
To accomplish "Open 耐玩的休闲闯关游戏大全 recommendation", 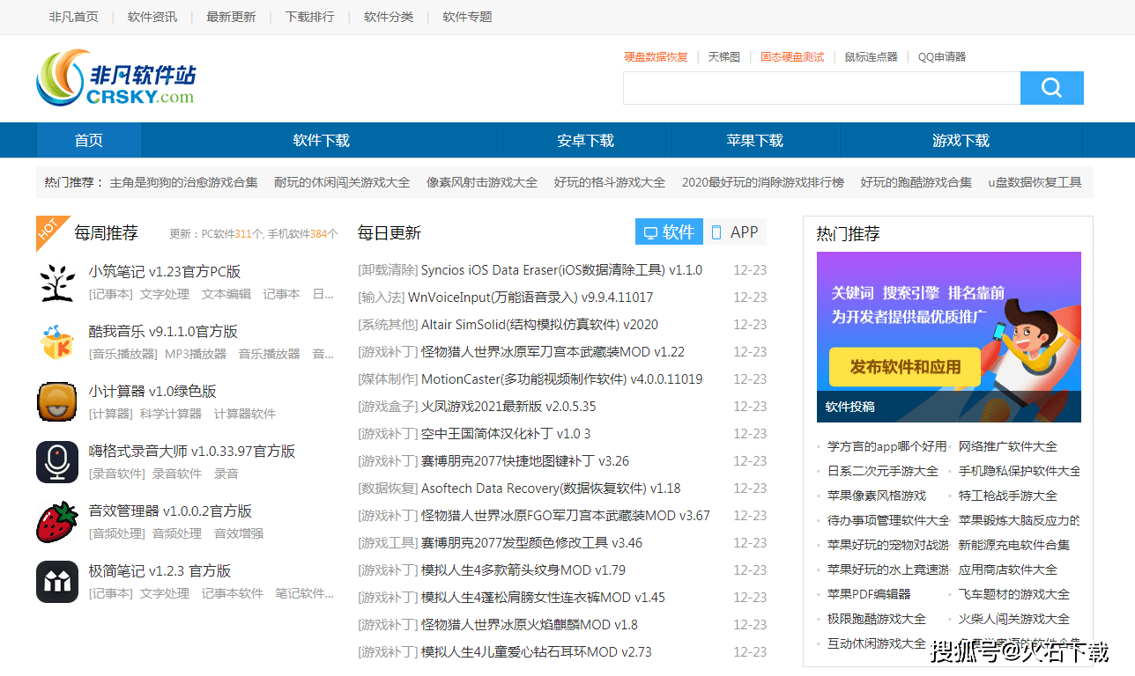I will (342, 182).
